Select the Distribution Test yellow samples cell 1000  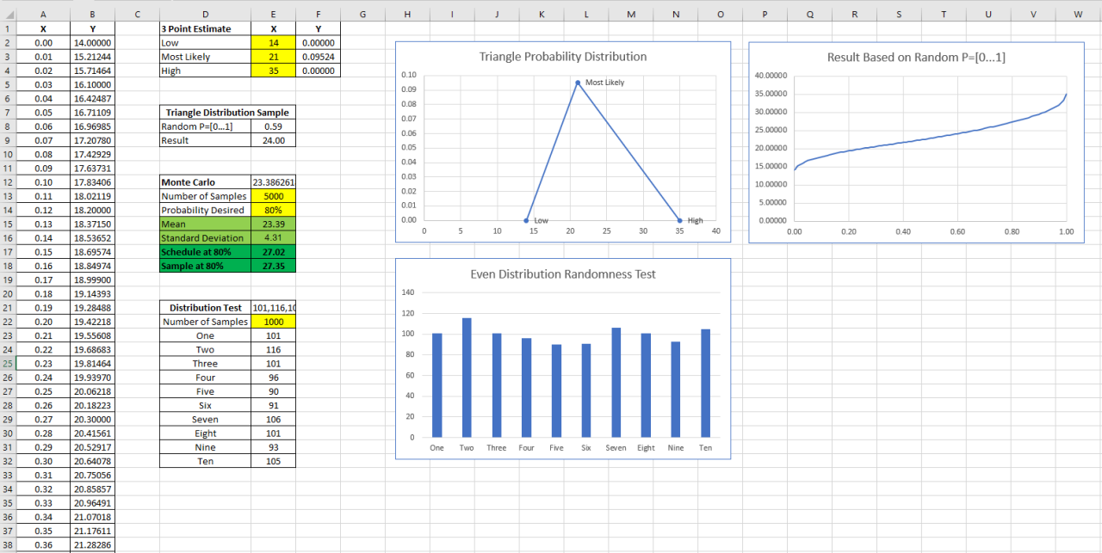pyautogui.click(x=273, y=321)
